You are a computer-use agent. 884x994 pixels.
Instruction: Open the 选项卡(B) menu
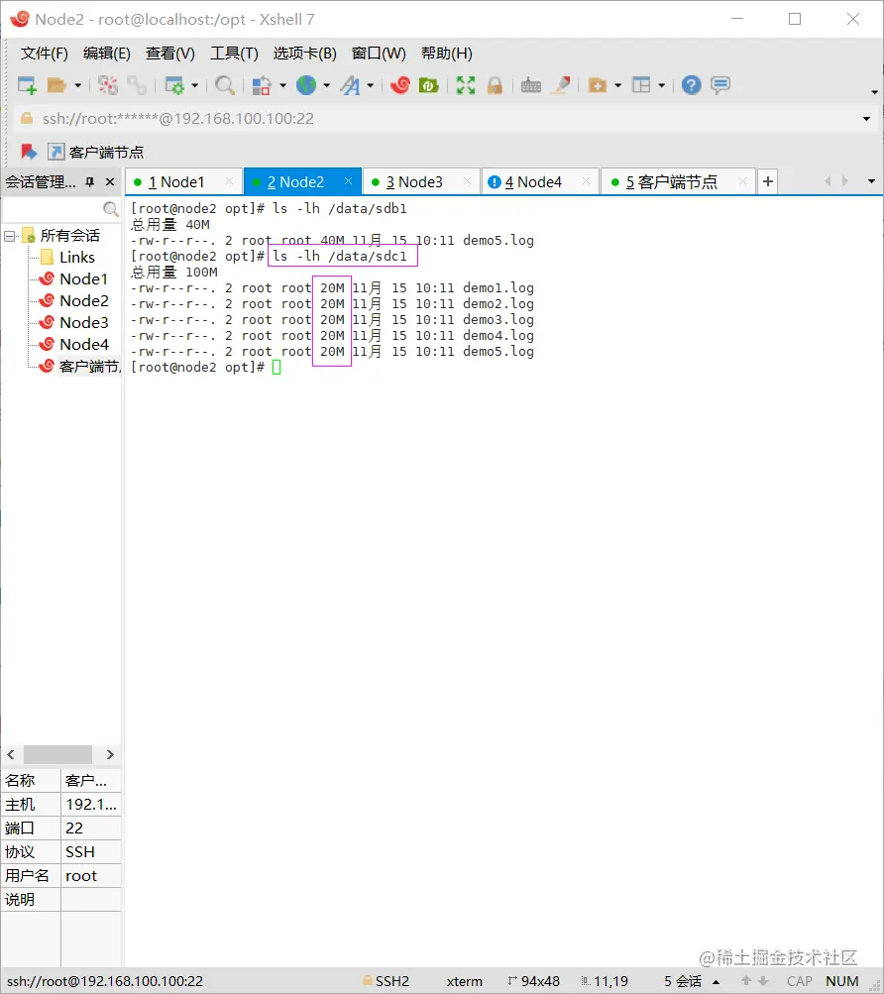click(305, 54)
